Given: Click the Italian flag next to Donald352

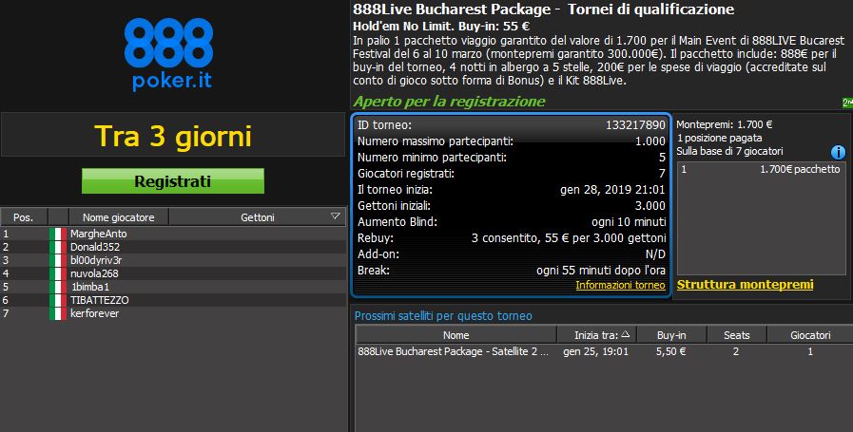Looking at the screenshot, I should 58,247.
